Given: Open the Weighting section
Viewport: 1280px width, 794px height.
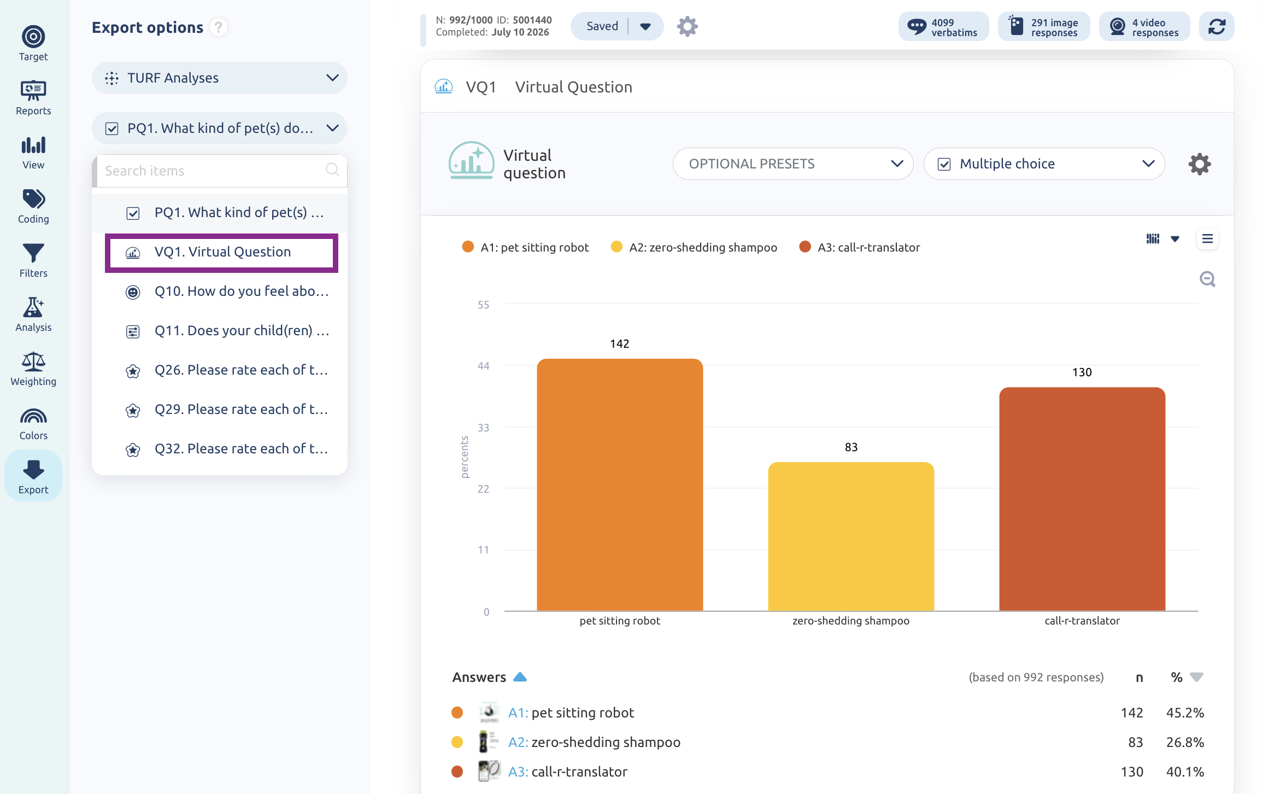Looking at the screenshot, I should [33, 368].
